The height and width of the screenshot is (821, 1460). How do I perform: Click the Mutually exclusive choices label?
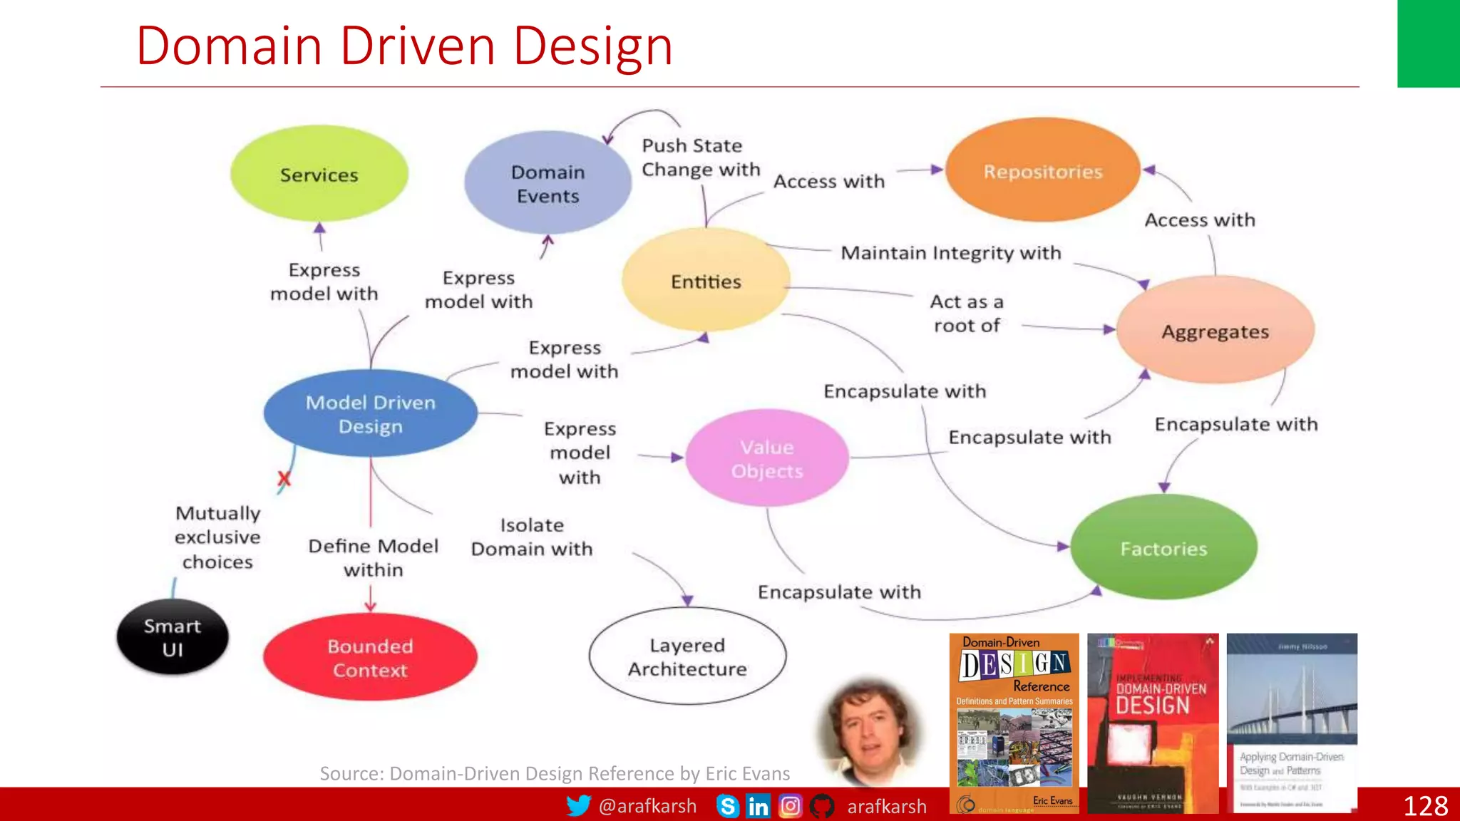tap(217, 537)
